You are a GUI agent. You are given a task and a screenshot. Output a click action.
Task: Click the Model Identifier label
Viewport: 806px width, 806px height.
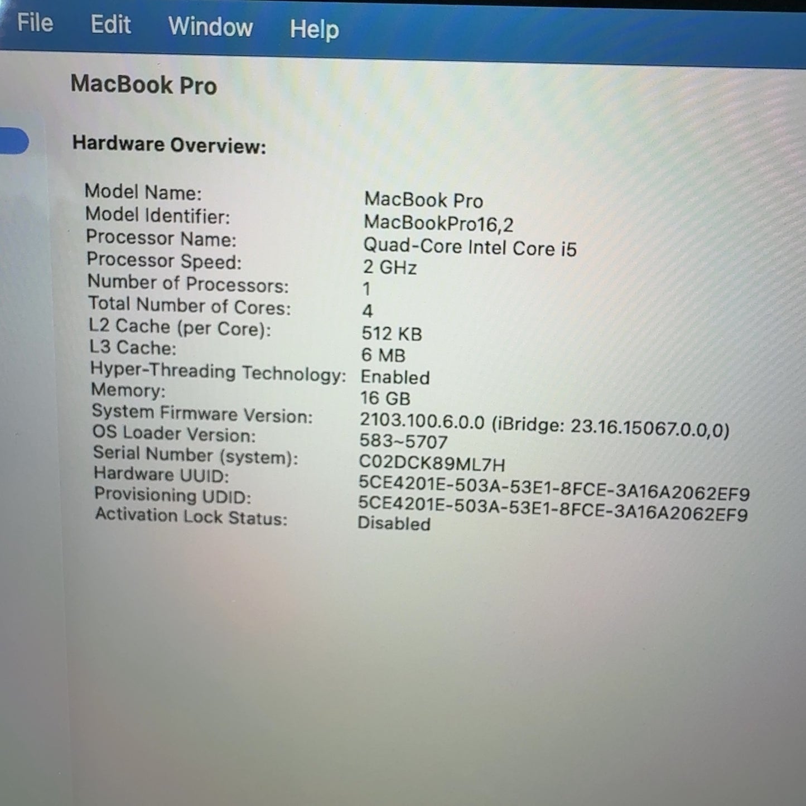point(157,215)
